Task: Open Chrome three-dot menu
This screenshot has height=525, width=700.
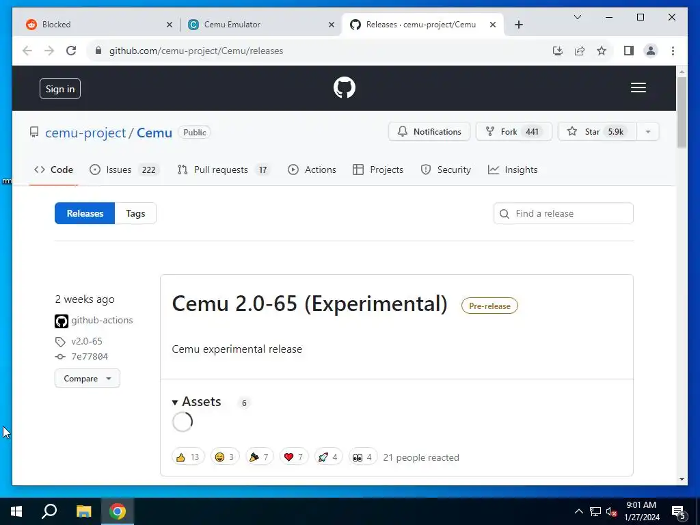Action: (673, 51)
